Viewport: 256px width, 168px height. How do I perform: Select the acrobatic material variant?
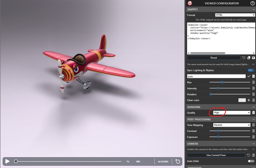(163, 161)
